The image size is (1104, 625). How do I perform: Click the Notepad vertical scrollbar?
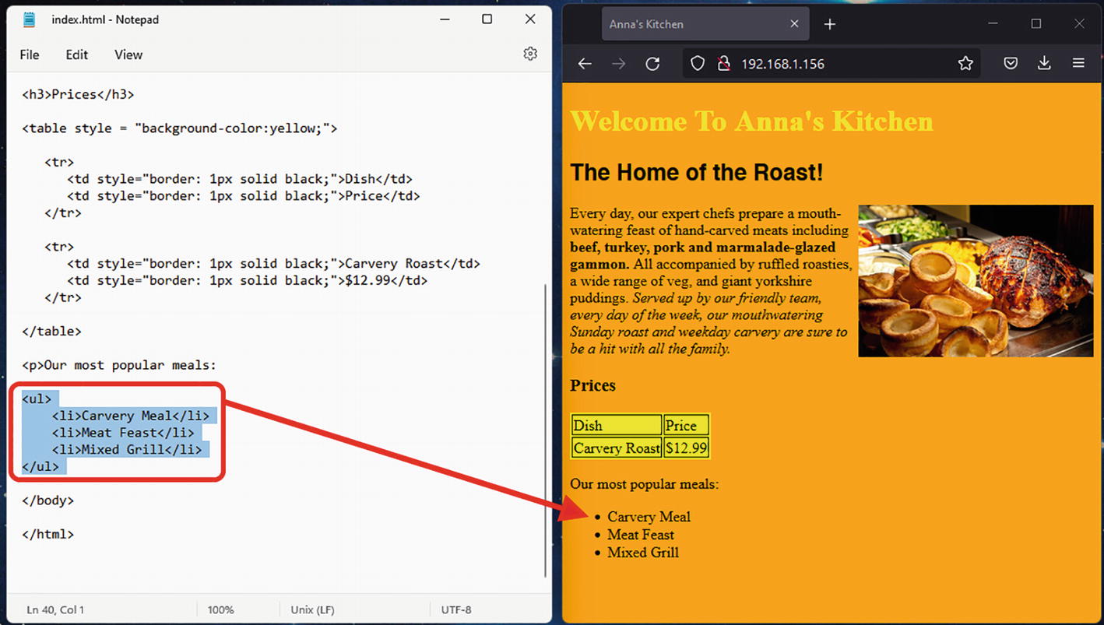click(x=545, y=428)
